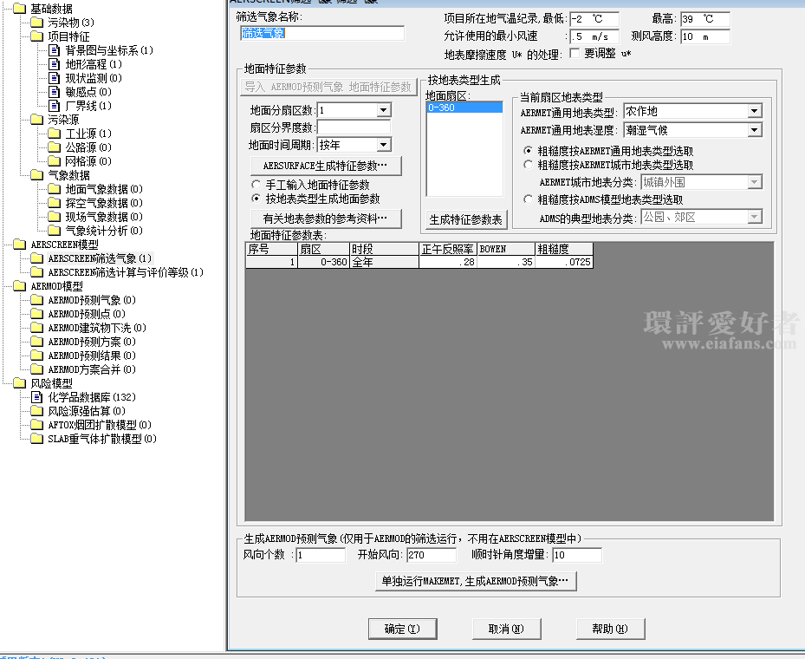Click the 扇区分界度数 input field
The height and width of the screenshot is (659, 805).
354,127
